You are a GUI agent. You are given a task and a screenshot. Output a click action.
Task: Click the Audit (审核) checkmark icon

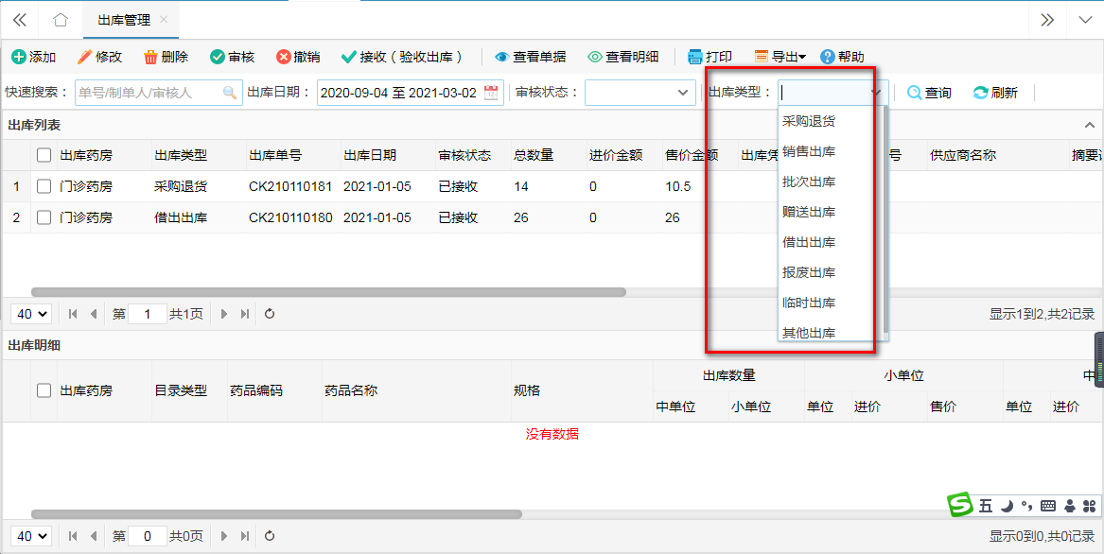(x=218, y=57)
